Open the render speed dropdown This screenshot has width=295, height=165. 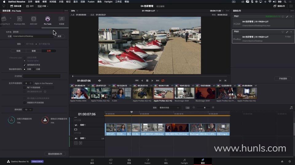point(29,109)
